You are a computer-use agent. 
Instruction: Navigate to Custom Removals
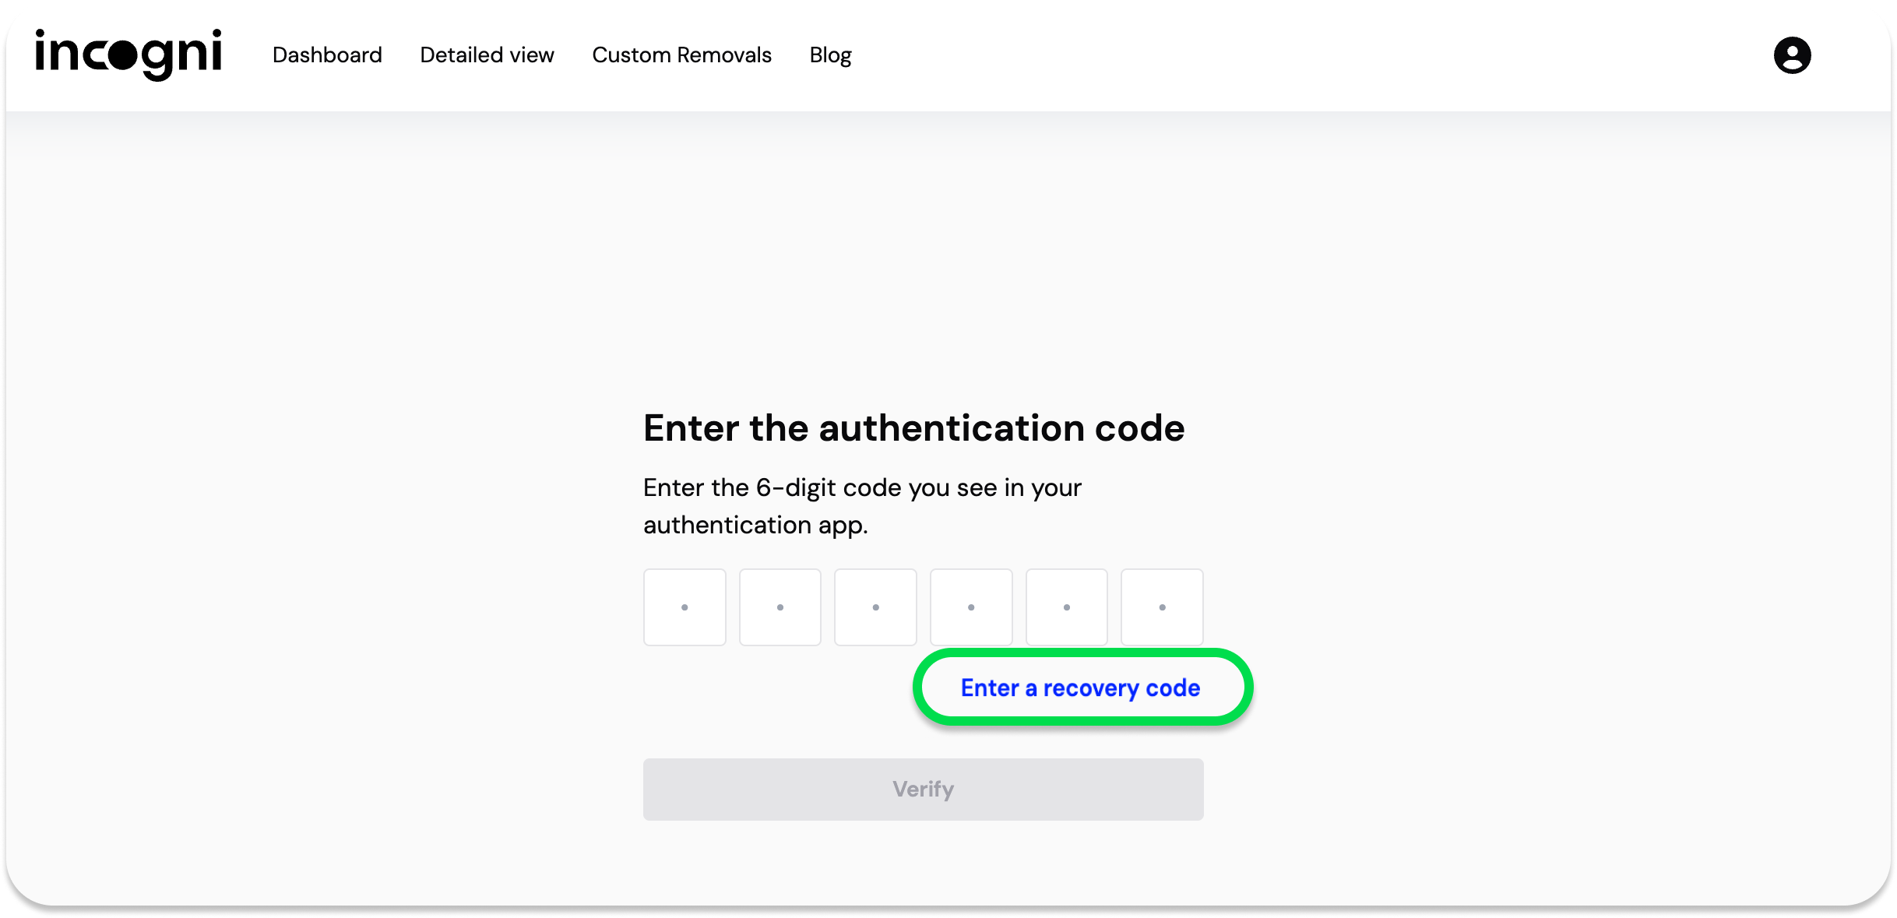[x=681, y=55]
